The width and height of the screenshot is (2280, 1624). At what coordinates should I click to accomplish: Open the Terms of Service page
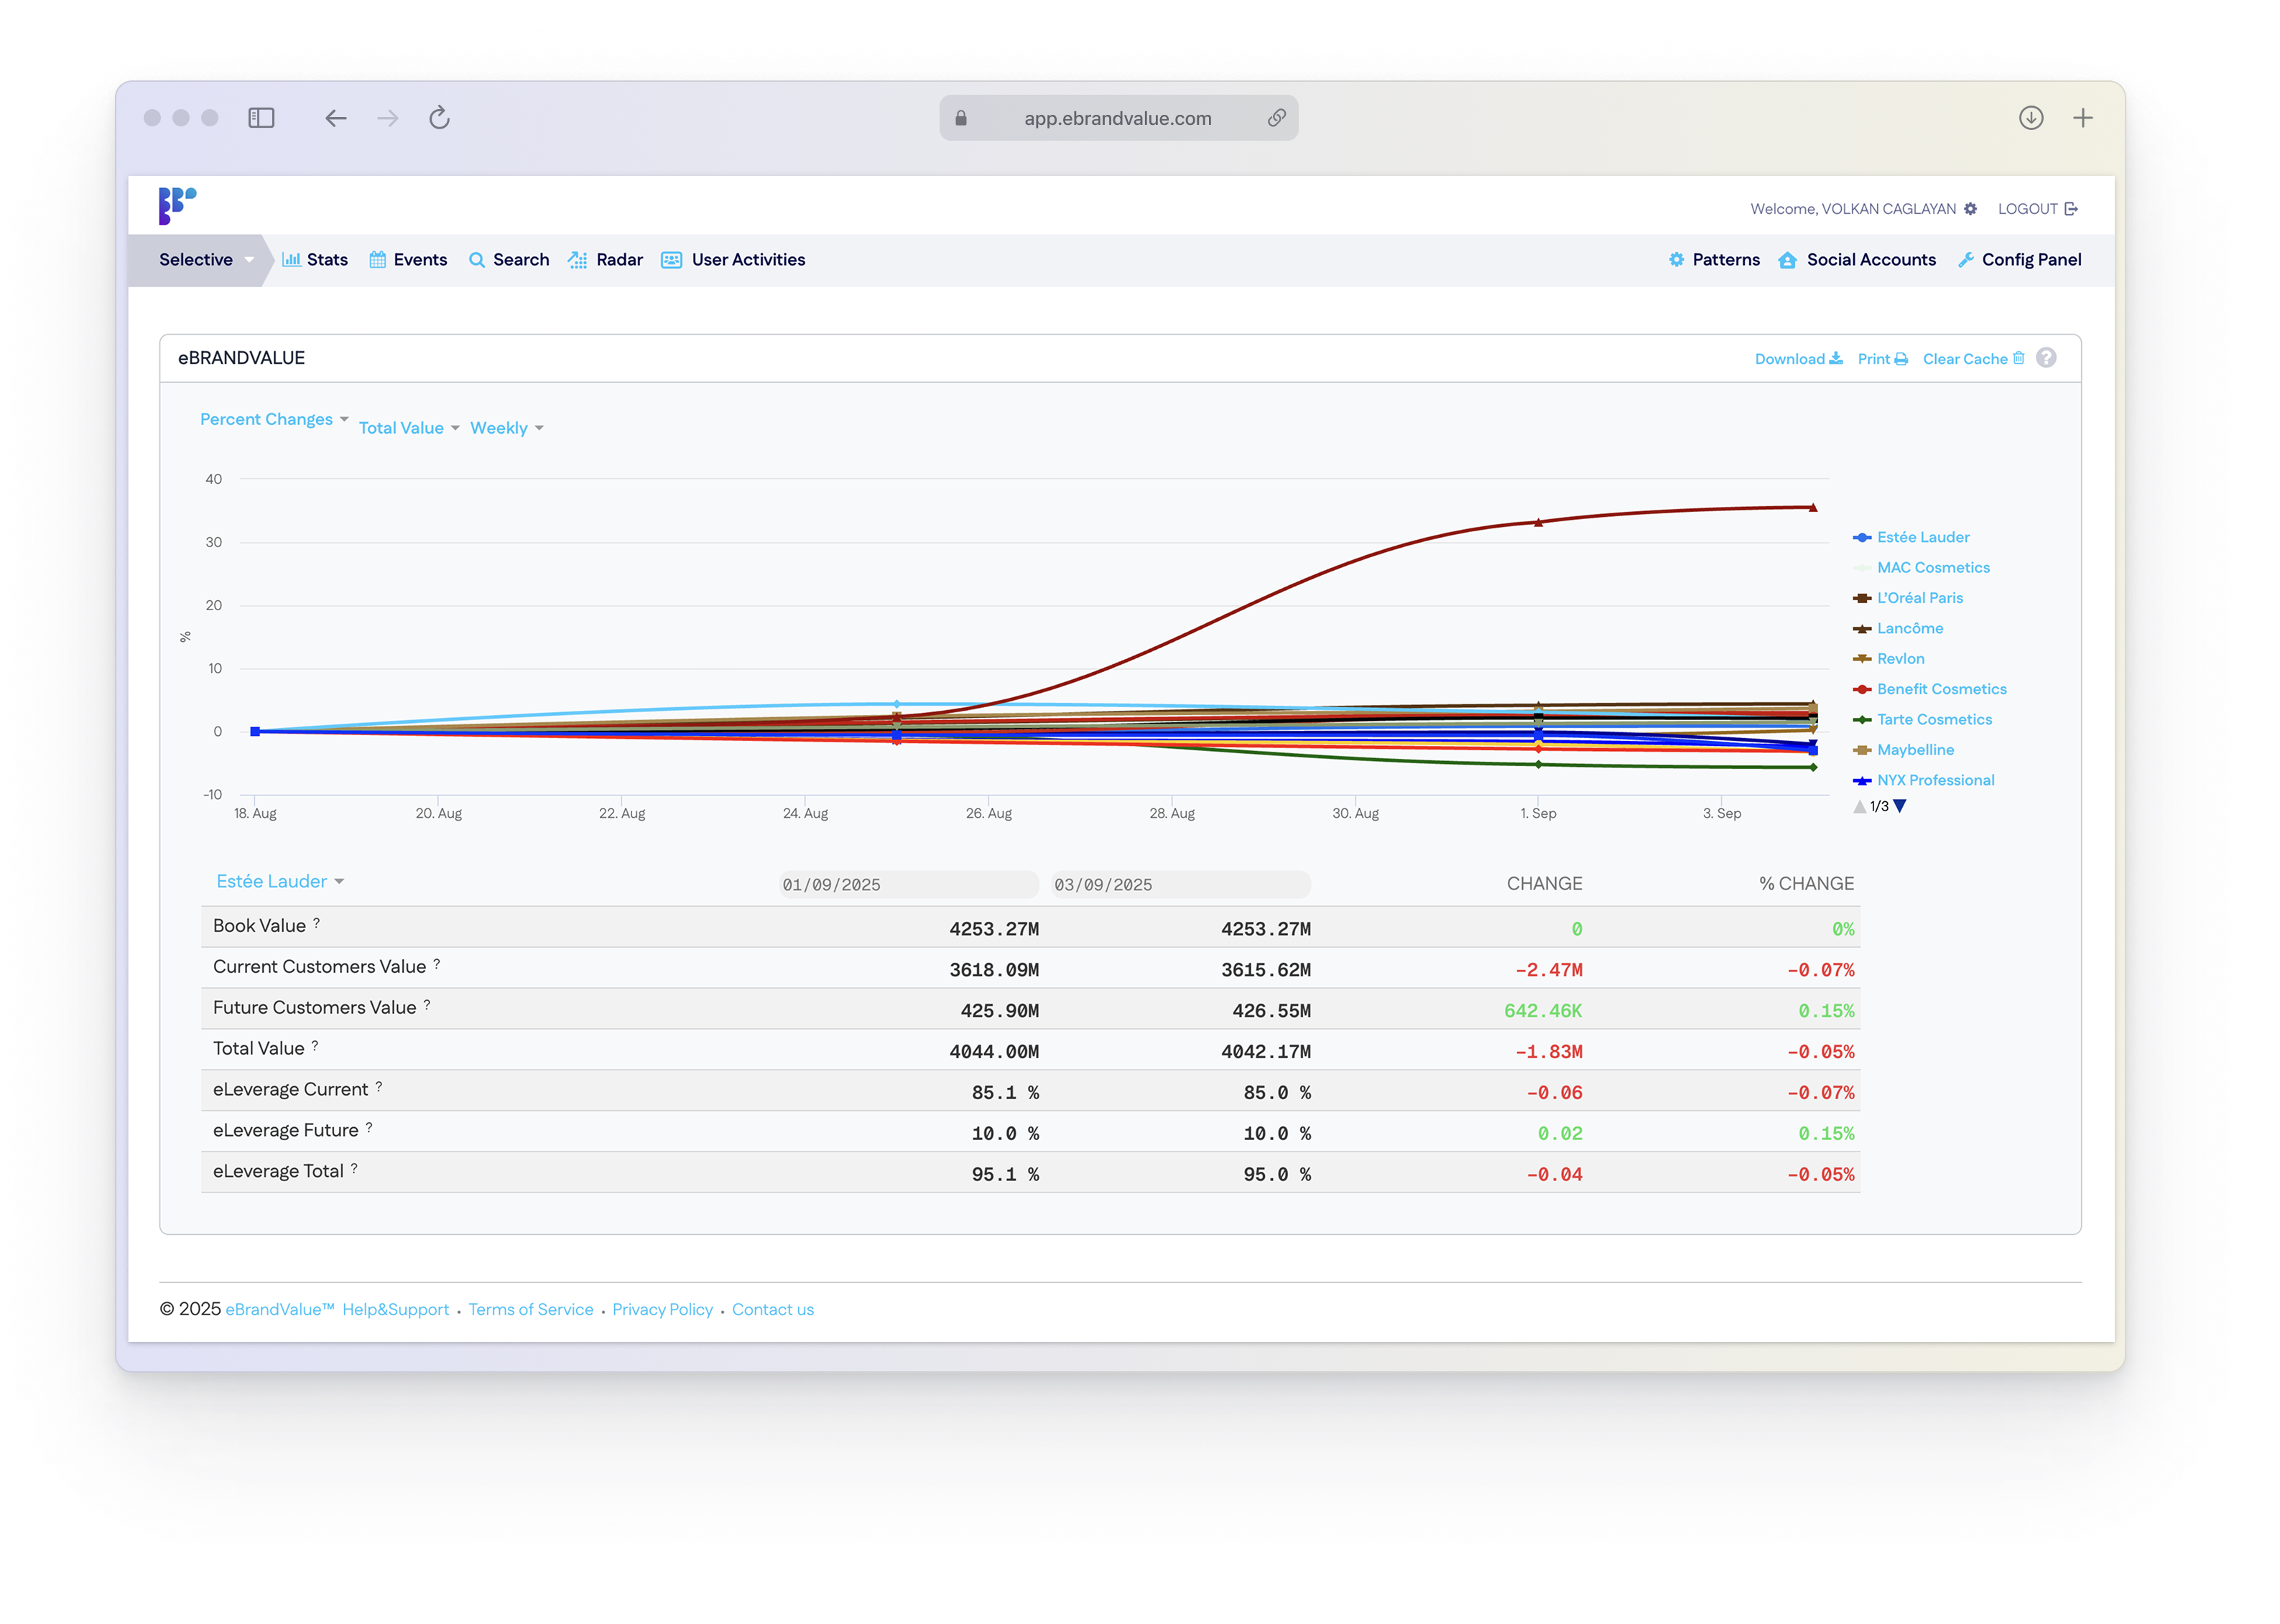click(530, 1309)
